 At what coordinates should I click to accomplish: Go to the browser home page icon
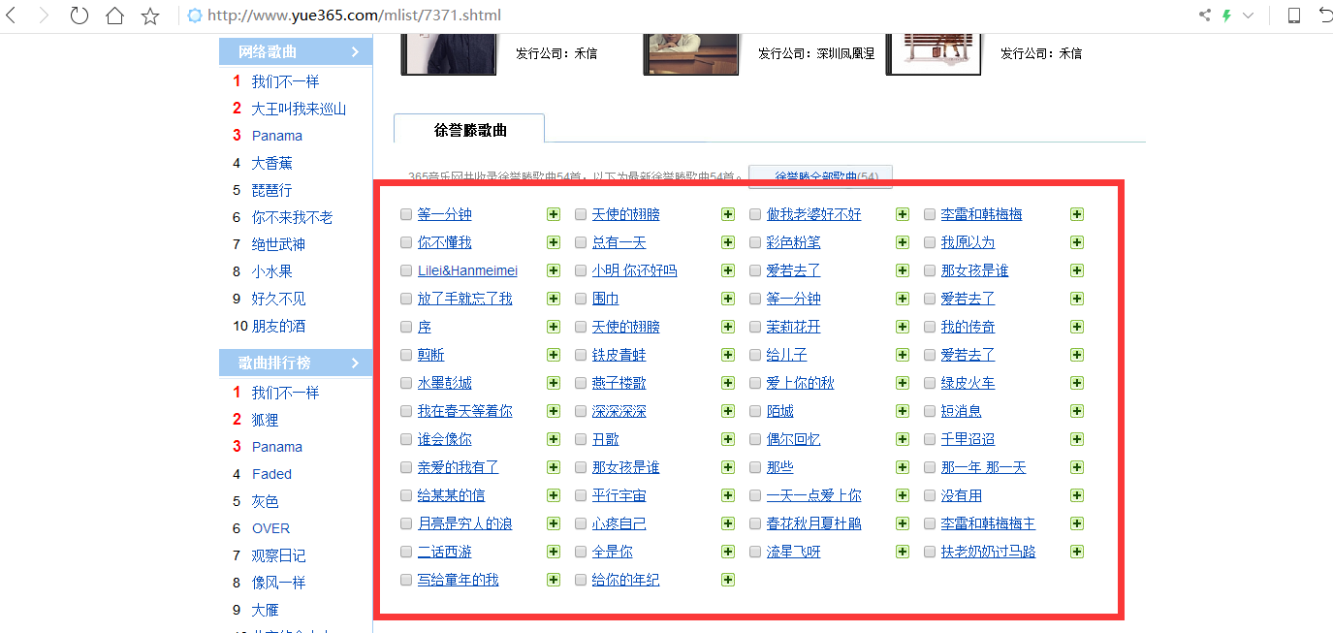pos(114,16)
